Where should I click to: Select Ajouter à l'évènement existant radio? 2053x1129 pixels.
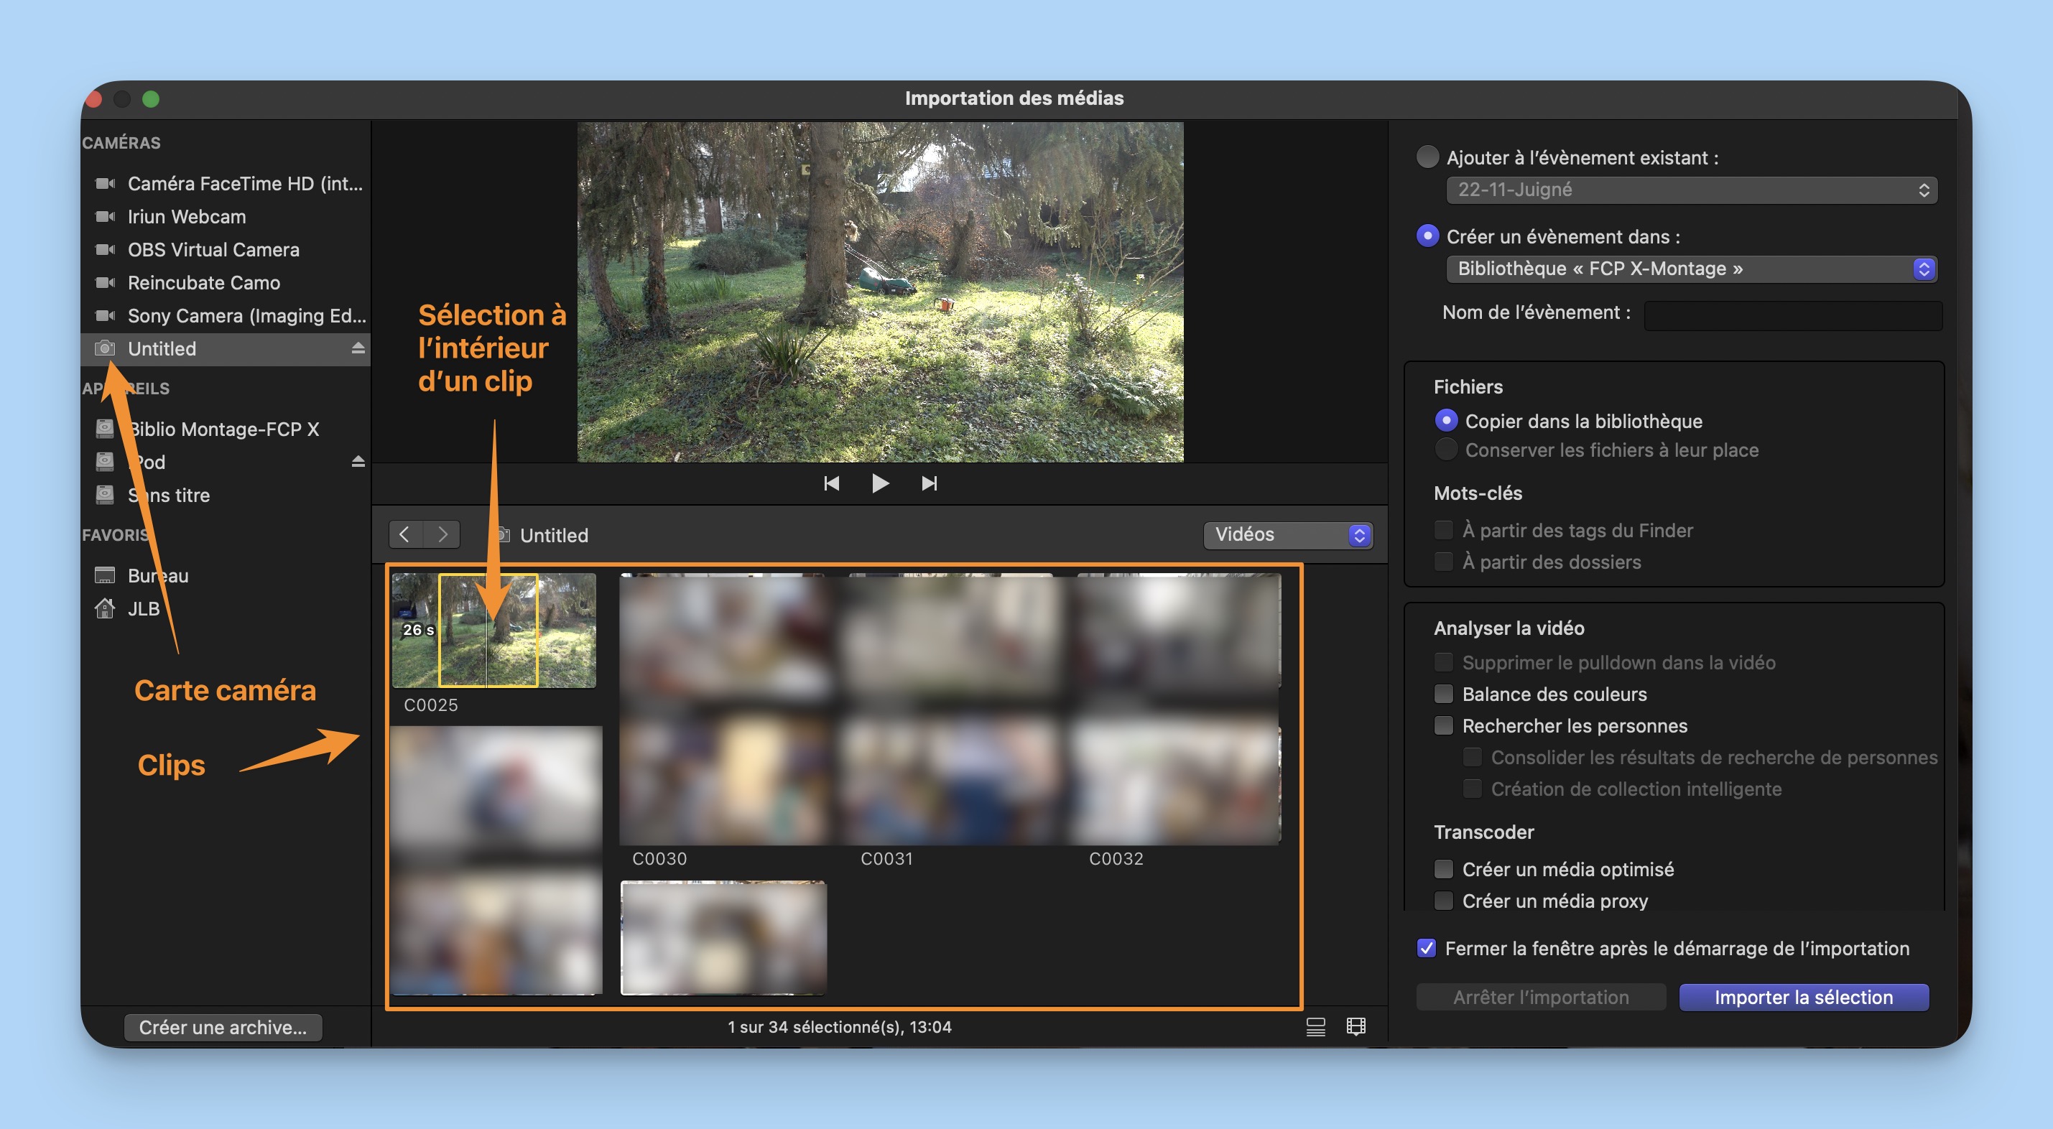(1427, 157)
